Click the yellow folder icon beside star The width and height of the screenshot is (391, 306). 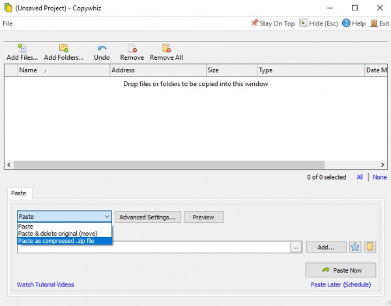tap(369, 247)
